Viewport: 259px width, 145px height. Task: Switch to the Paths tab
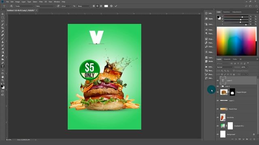235,59
